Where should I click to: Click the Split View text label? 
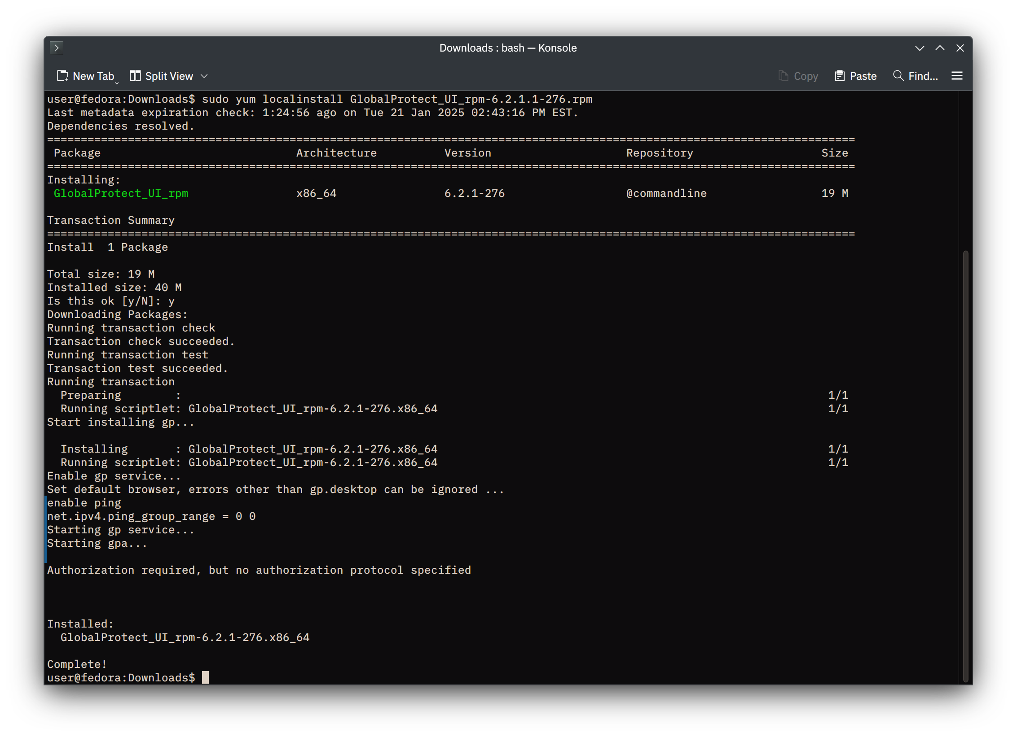tap(169, 76)
